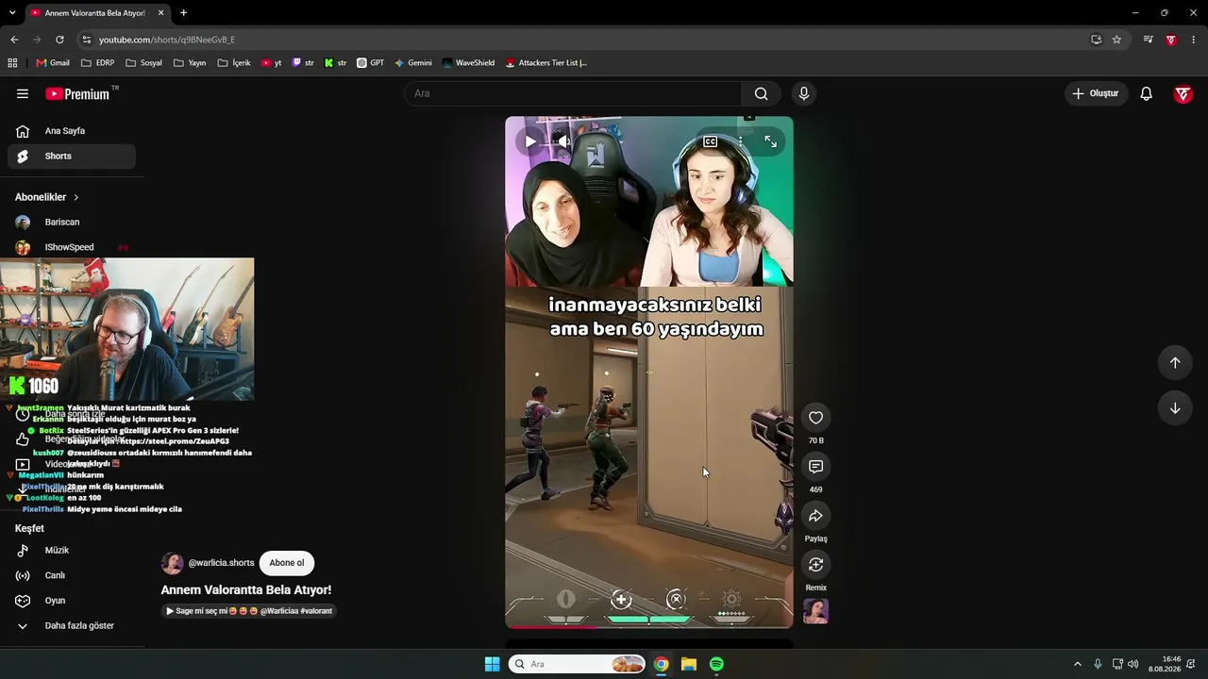Open Oyun gaming in the sidebar
This screenshot has height=679, width=1208.
tap(72, 601)
